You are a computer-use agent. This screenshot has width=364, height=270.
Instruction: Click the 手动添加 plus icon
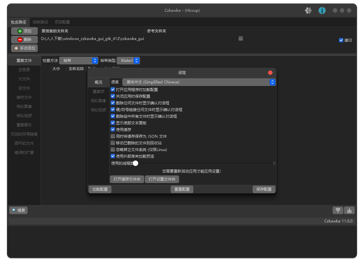pos(16,48)
